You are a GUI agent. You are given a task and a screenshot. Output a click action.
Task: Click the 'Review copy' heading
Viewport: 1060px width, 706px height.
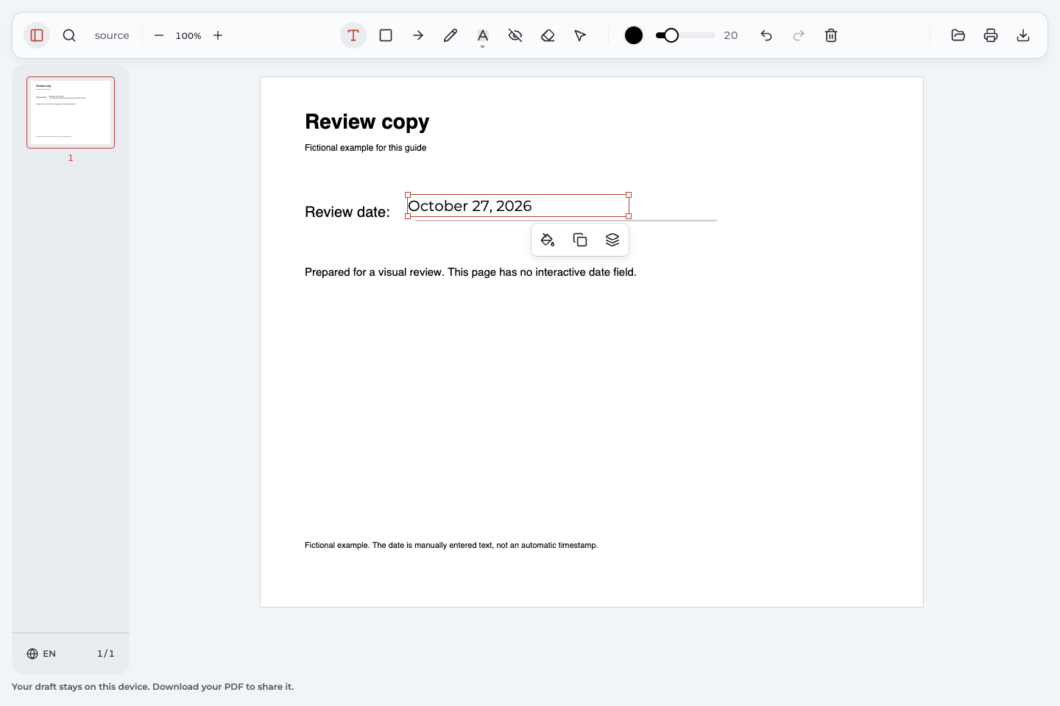[x=367, y=121]
